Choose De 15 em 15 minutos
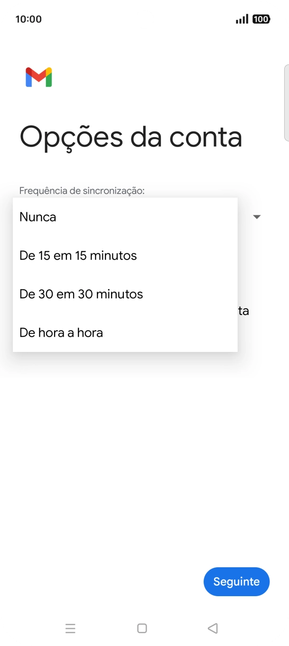The height and width of the screenshot is (646, 289). point(77,255)
